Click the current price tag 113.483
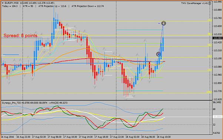Screen dimensions: 223x140 click(217, 38)
